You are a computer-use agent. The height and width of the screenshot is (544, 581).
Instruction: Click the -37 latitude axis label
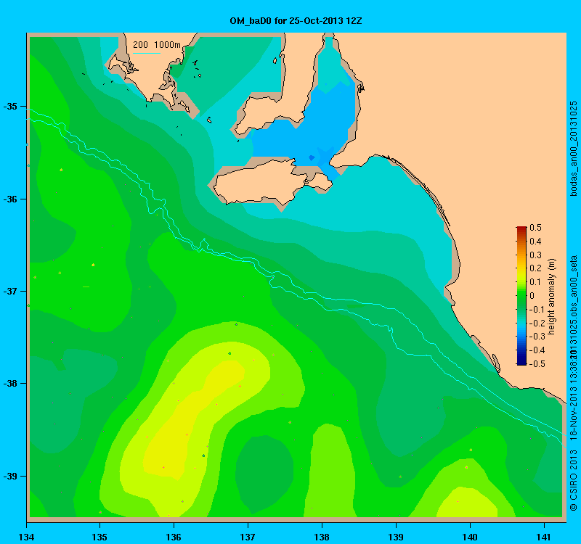pos(10,292)
